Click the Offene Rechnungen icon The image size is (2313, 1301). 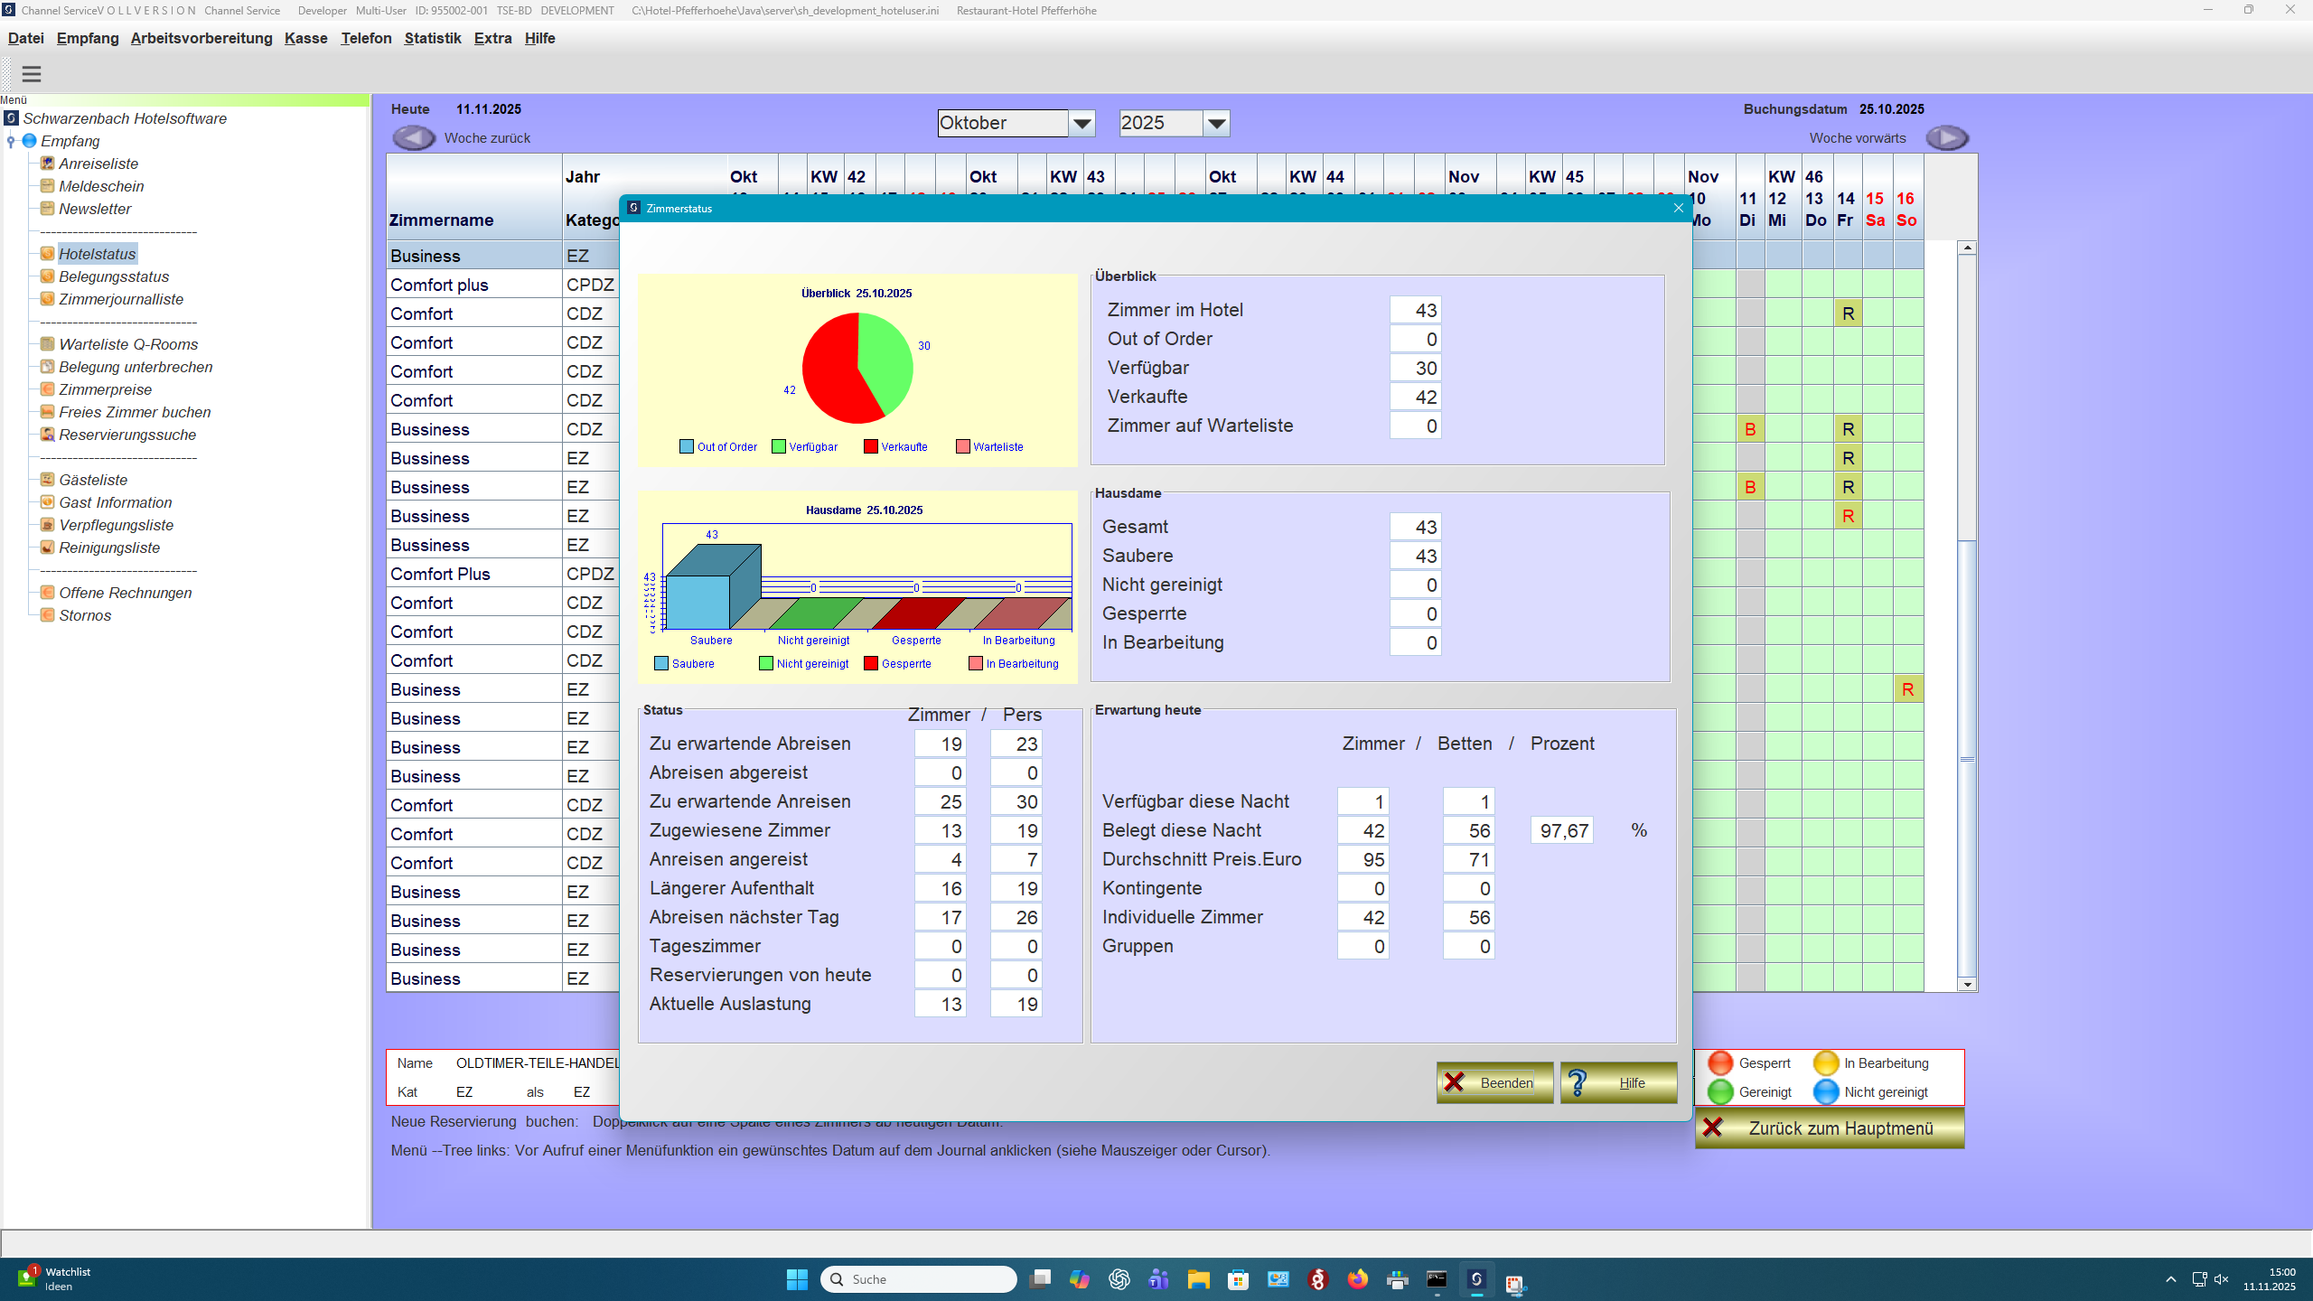click(47, 593)
